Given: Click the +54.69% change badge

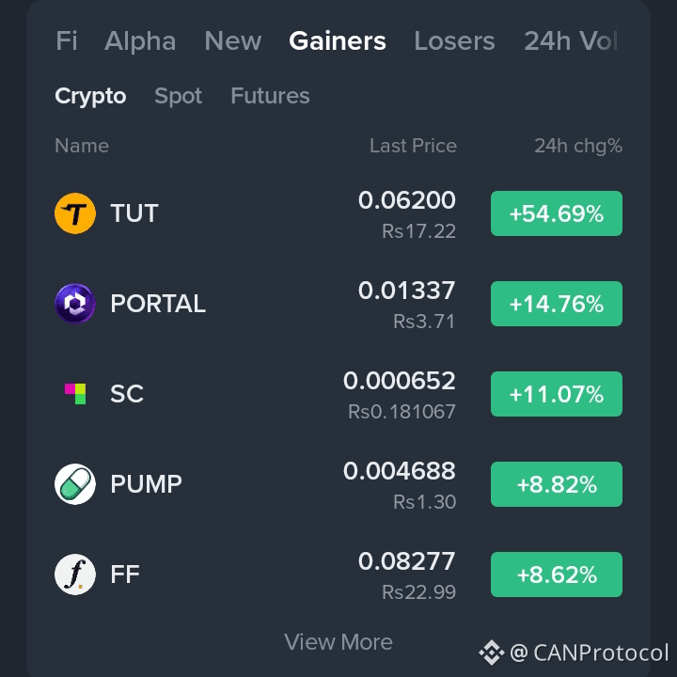Looking at the screenshot, I should tap(557, 213).
